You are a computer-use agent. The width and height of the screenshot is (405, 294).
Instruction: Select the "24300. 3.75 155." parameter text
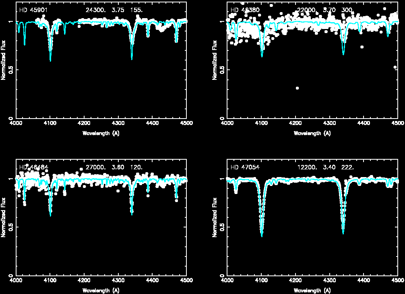[x=114, y=10]
